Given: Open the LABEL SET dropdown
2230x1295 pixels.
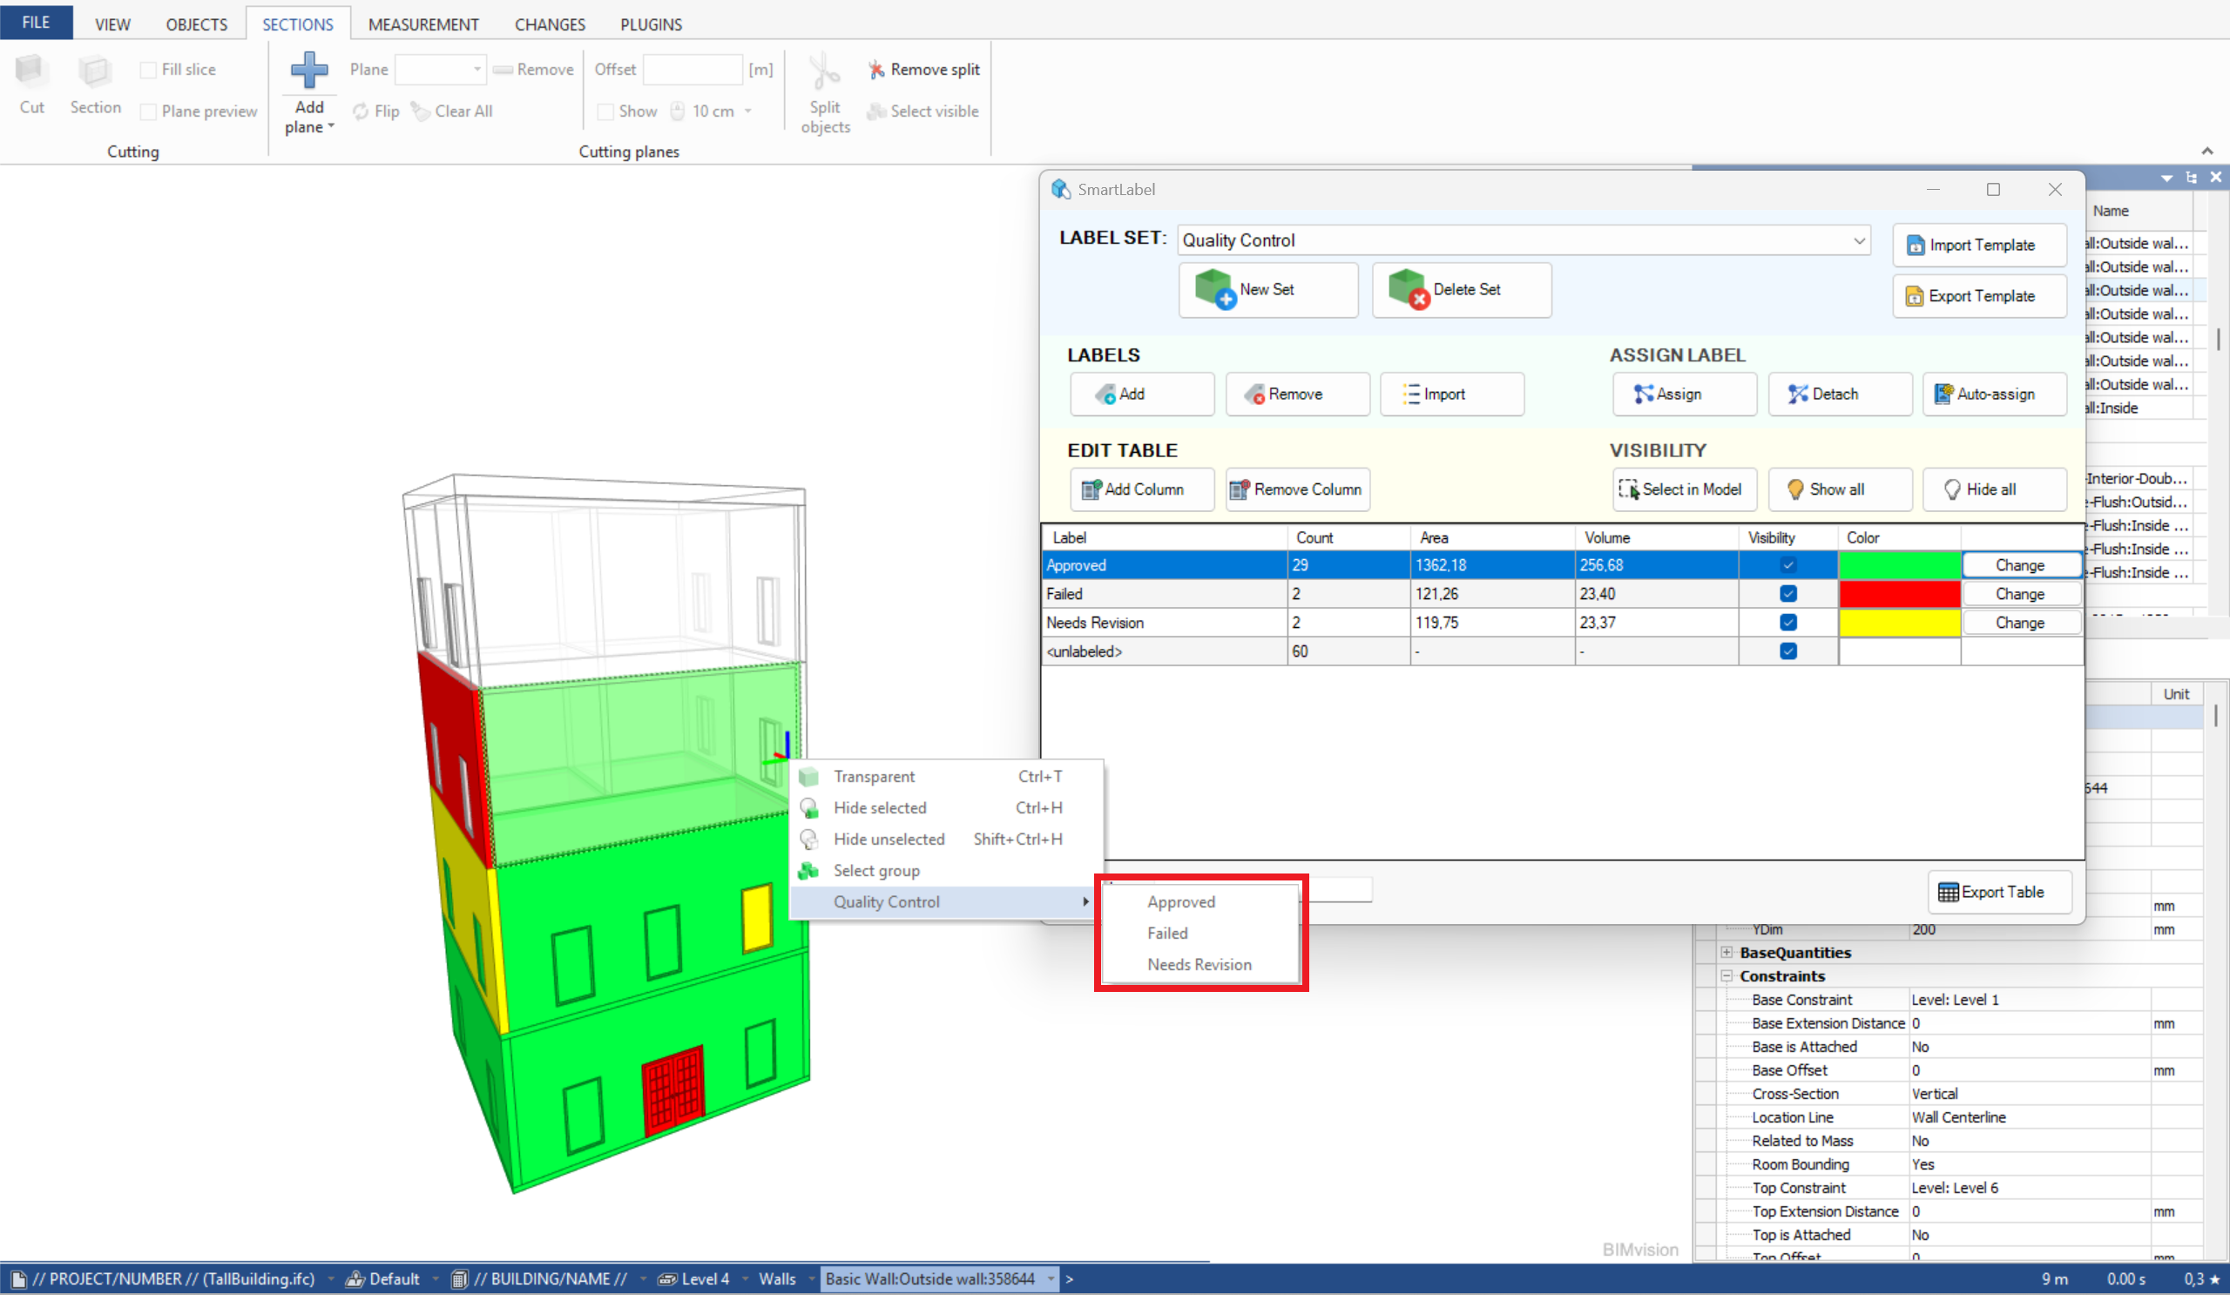Looking at the screenshot, I should (1858, 239).
